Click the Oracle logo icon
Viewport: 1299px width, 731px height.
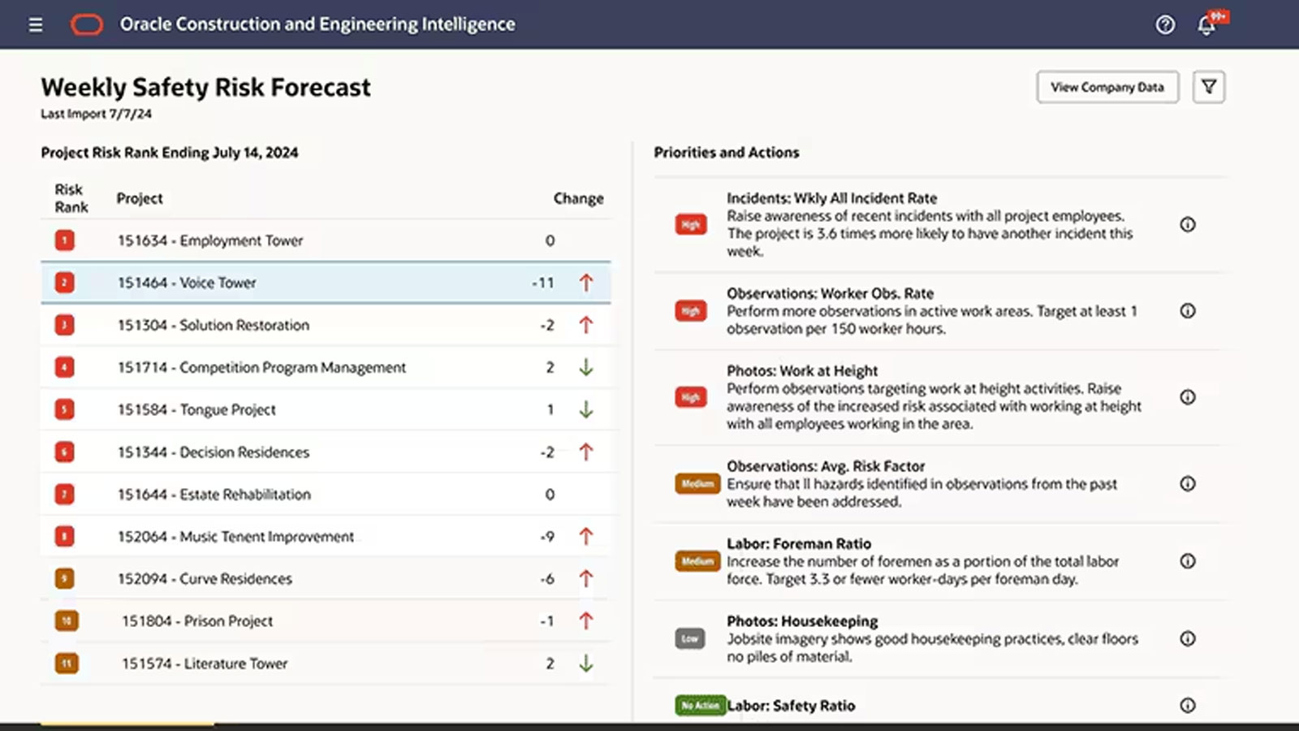pos(87,25)
